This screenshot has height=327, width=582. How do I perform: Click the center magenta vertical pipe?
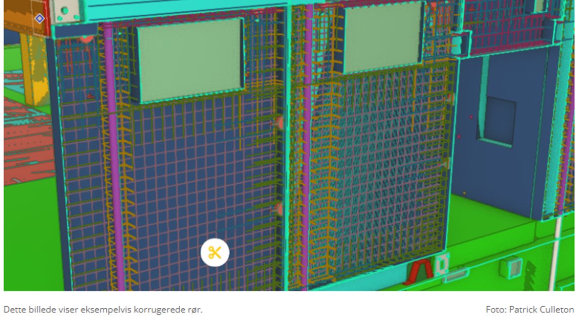[x=306, y=152]
